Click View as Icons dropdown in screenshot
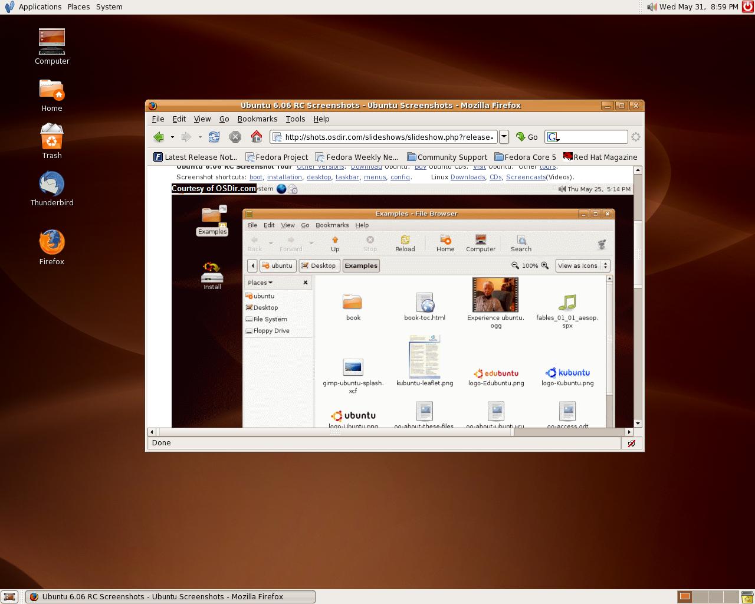The height and width of the screenshot is (604, 755). [x=583, y=265]
